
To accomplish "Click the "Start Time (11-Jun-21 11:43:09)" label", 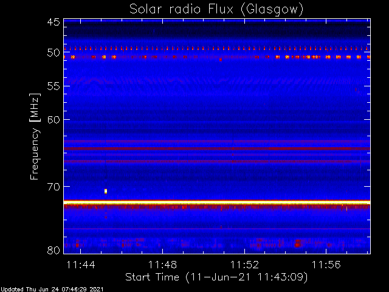I will point(216,277).
